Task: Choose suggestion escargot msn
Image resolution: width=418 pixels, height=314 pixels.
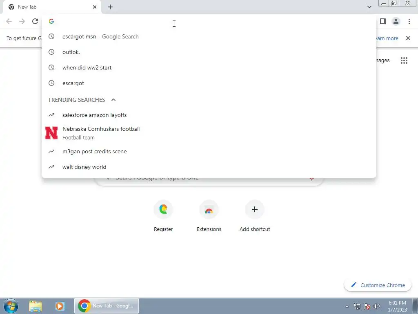Action: point(209,36)
